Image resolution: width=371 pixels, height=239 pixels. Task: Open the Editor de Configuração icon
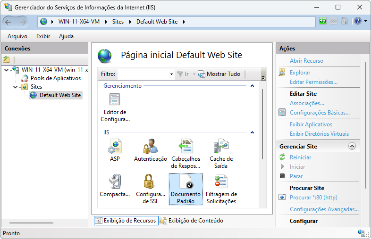tap(115, 100)
